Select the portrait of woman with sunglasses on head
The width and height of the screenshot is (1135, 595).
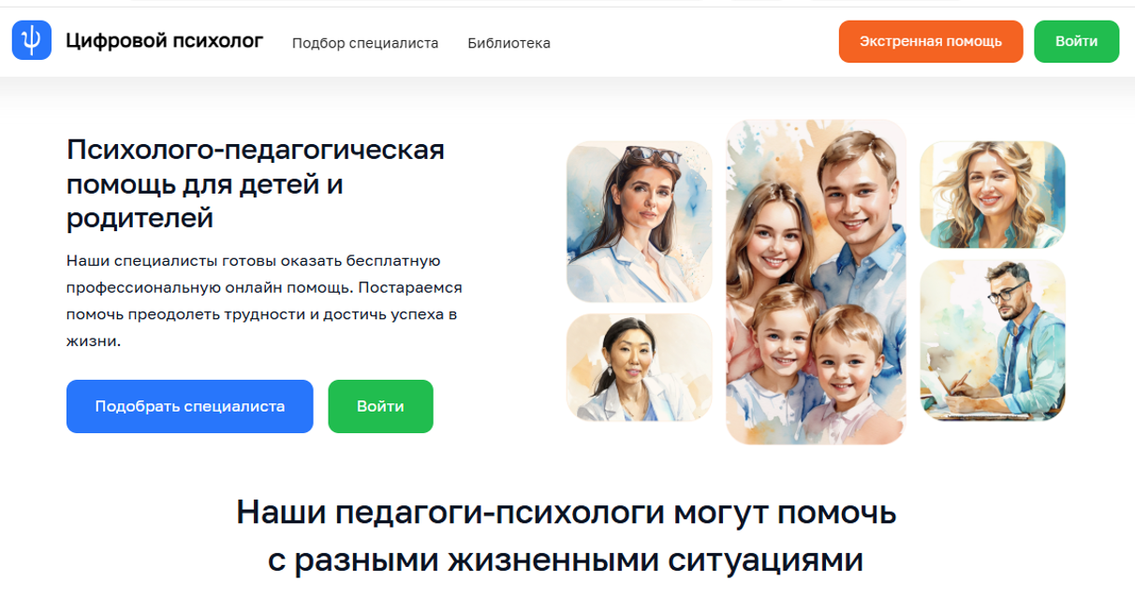point(640,222)
